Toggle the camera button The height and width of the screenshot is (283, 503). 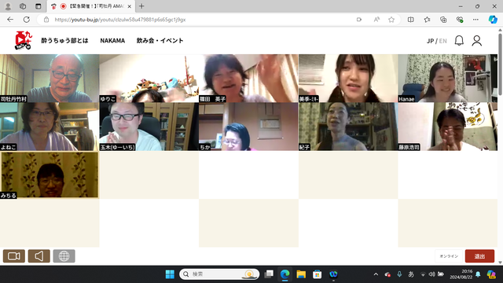tap(14, 256)
